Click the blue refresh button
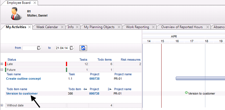This screenshot has height=110, width=225. 83,48
